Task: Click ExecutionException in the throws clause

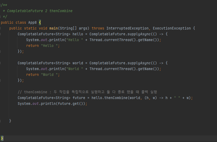Action: (172, 28)
